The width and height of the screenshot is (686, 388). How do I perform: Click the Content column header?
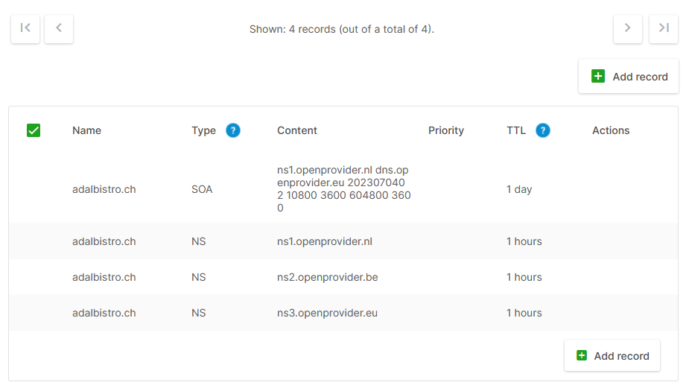click(x=297, y=130)
